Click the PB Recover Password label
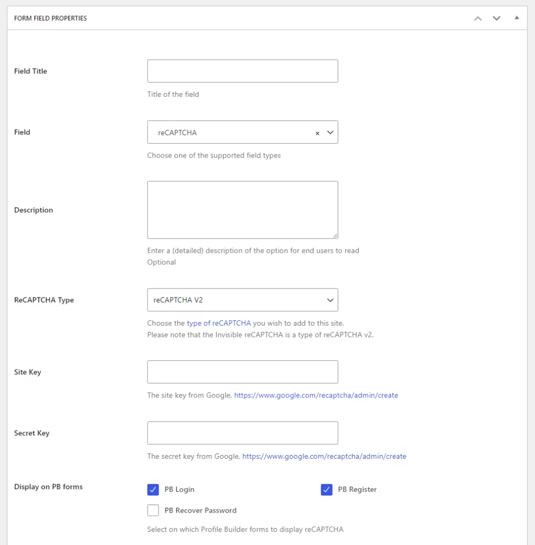Image resolution: width=535 pixels, height=545 pixels. coord(200,510)
